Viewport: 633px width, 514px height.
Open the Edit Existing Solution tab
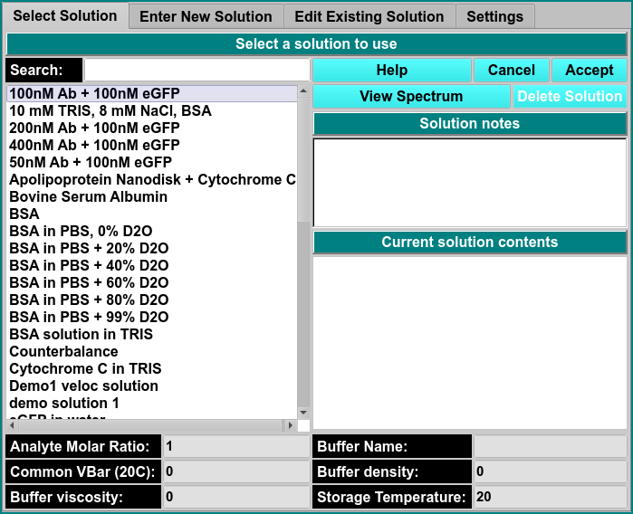[x=369, y=16]
